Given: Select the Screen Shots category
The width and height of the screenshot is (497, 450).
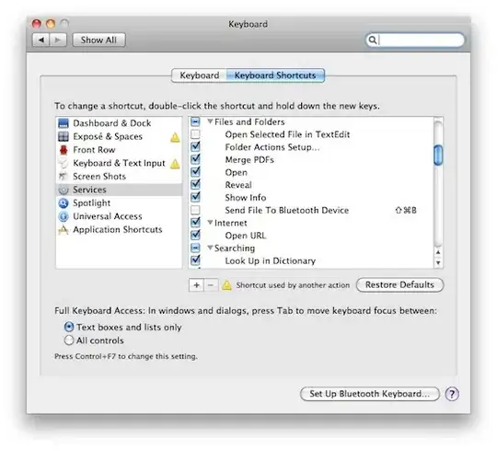Looking at the screenshot, I should click(119, 177).
